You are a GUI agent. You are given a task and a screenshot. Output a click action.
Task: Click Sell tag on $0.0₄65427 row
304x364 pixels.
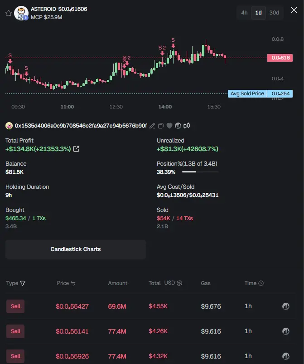click(15, 306)
